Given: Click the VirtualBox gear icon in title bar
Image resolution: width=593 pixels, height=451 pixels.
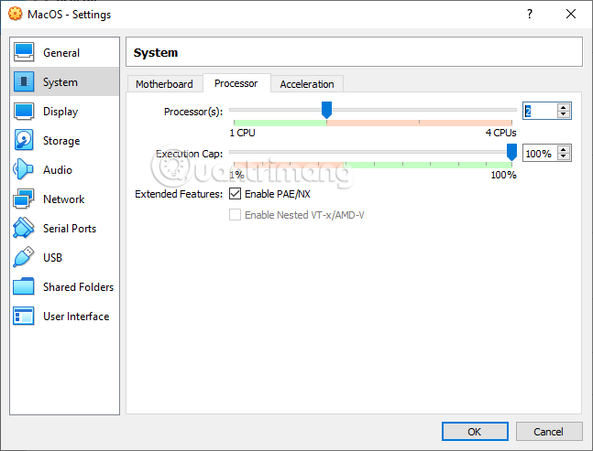Looking at the screenshot, I should coord(16,14).
